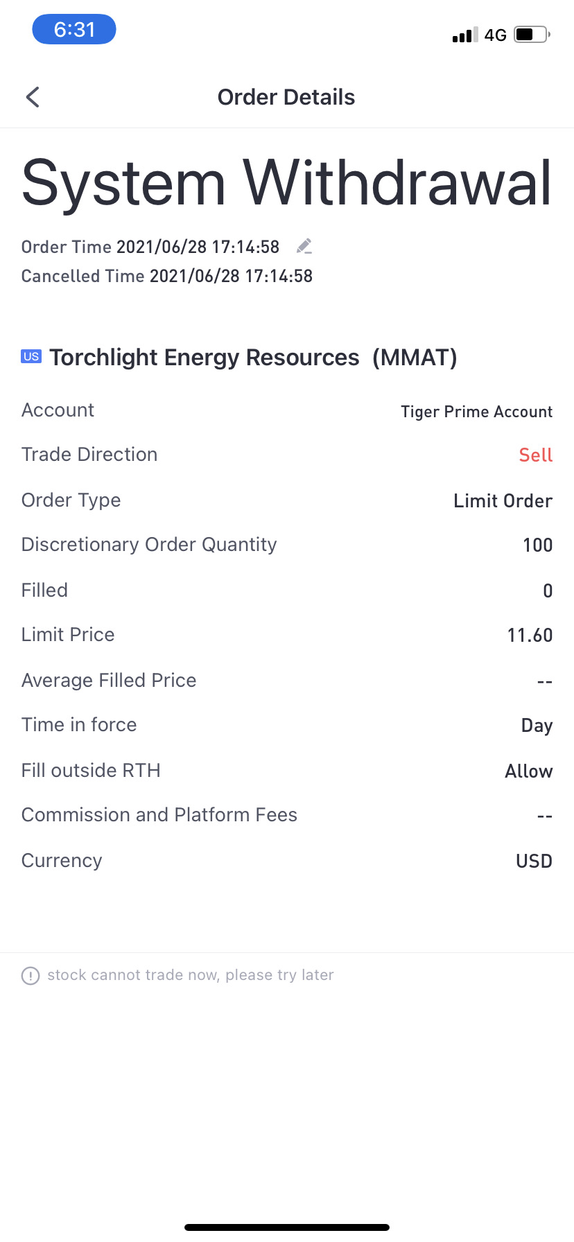574x1242 pixels.
Task: Tap the cellular signal bars icon
Action: coord(464,35)
